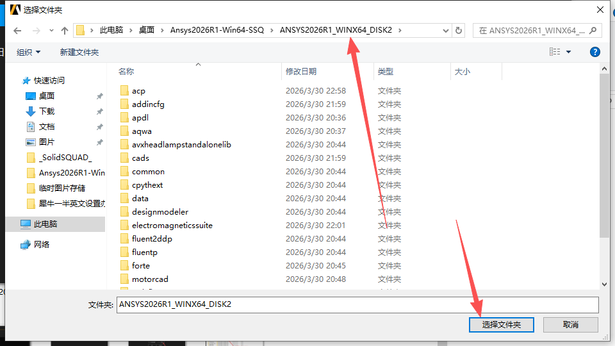The width and height of the screenshot is (615, 346).
Task: Expand chevron after 桌面 breadcrumb
Action: point(162,30)
